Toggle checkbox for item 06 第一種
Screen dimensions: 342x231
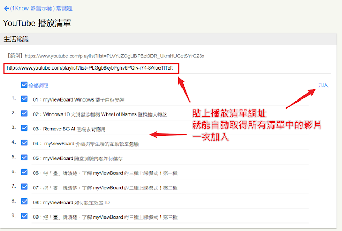[24, 172]
